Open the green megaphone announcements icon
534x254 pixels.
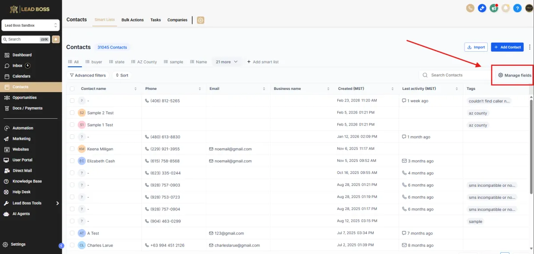(x=494, y=8)
